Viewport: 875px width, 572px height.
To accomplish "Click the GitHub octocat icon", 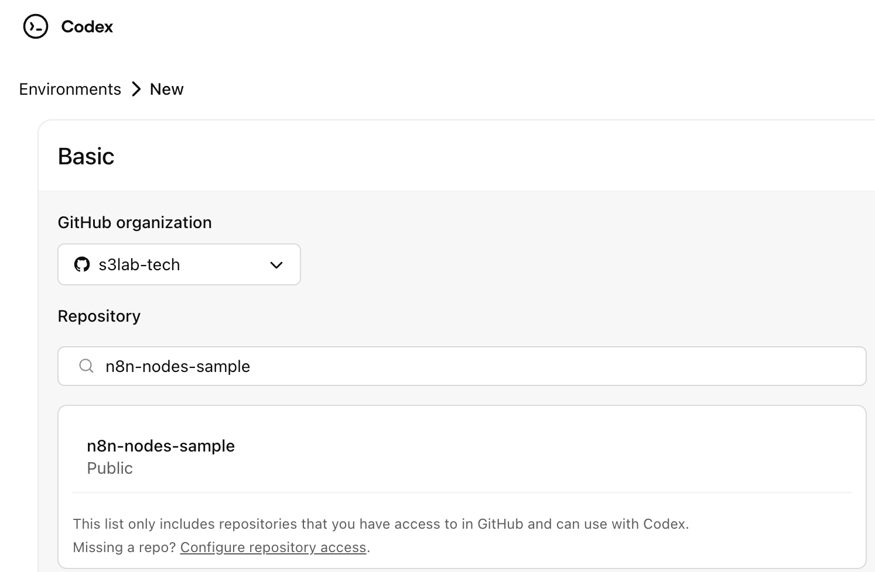I will (x=82, y=264).
